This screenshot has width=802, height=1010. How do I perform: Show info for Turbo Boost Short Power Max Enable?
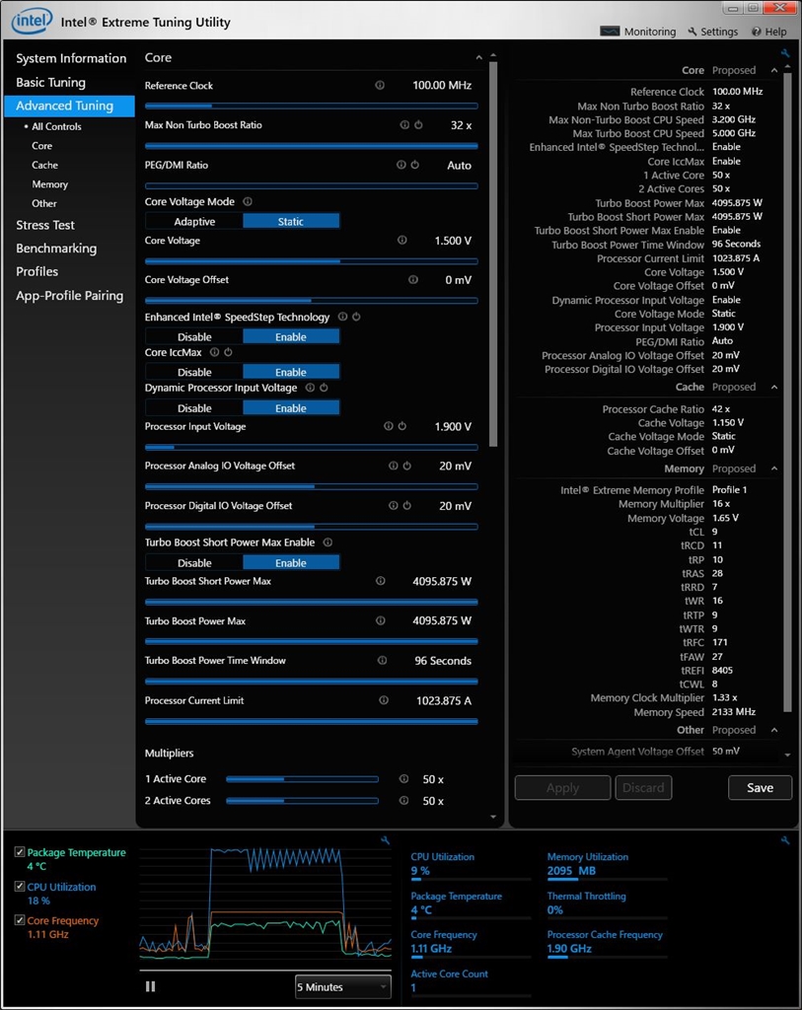[x=328, y=542]
